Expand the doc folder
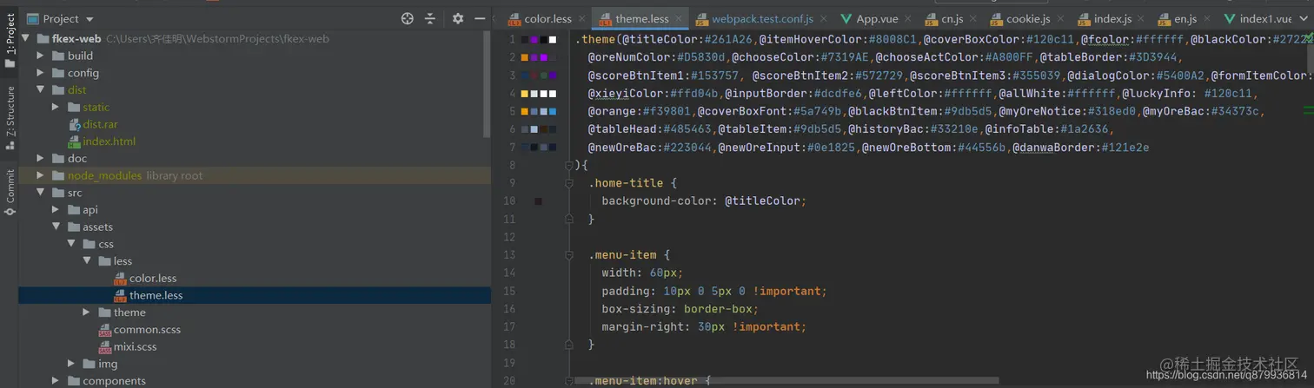The image size is (1314, 388). coord(40,158)
